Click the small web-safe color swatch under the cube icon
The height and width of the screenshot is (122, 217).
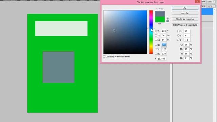pyautogui.click(x=168, y=21)
